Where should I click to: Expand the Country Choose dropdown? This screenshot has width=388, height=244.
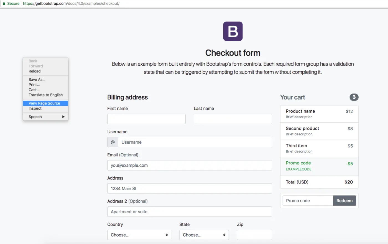click(x=139, y=235)
